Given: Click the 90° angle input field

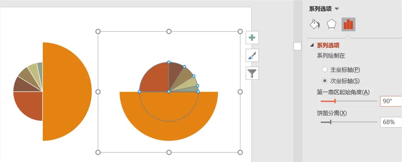Looking at the screenshot, I should click(391, 101).
